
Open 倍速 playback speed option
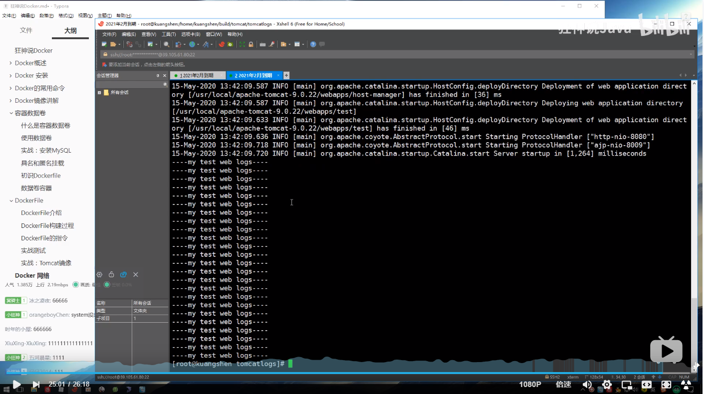pyautogui.click(x=563, y=385)
